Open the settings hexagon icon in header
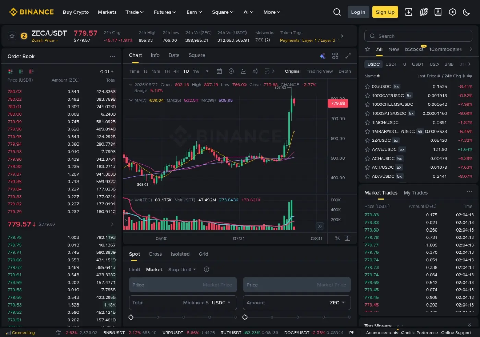This screenshot has height=337, width=480. (453, 12)
